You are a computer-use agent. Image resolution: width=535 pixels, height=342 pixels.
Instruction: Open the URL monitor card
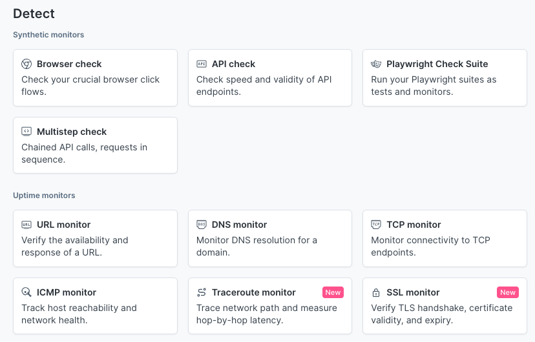click(x=95, y=239)
